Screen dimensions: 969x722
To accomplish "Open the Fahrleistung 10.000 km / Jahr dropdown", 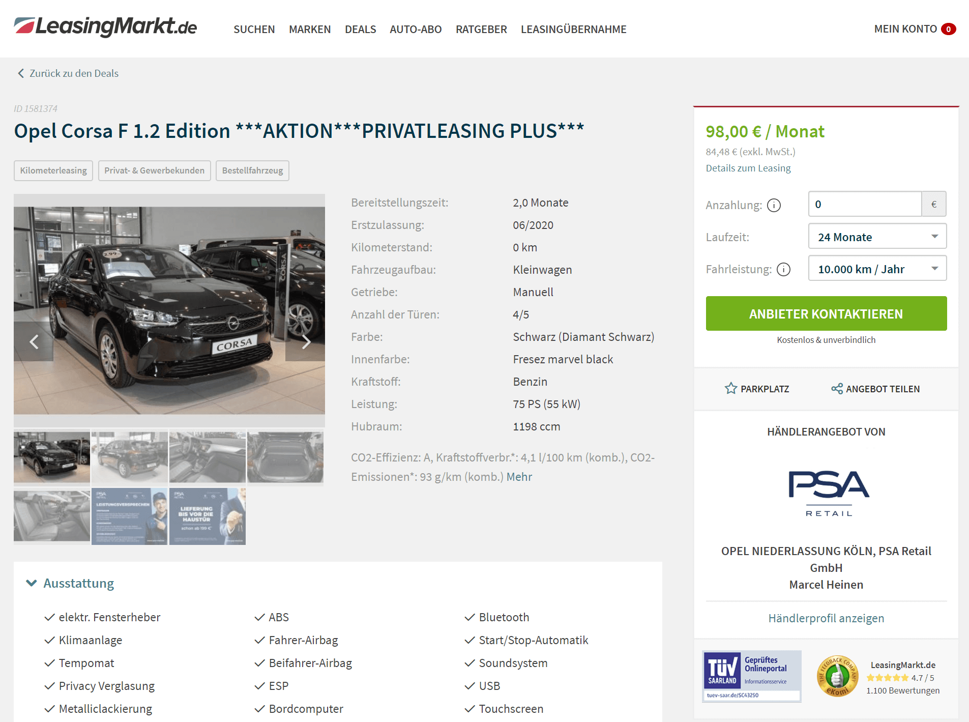I will 877,269.
